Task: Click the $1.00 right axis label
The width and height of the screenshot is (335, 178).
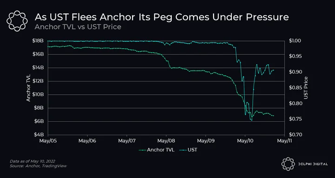Action: click(295, 41)
